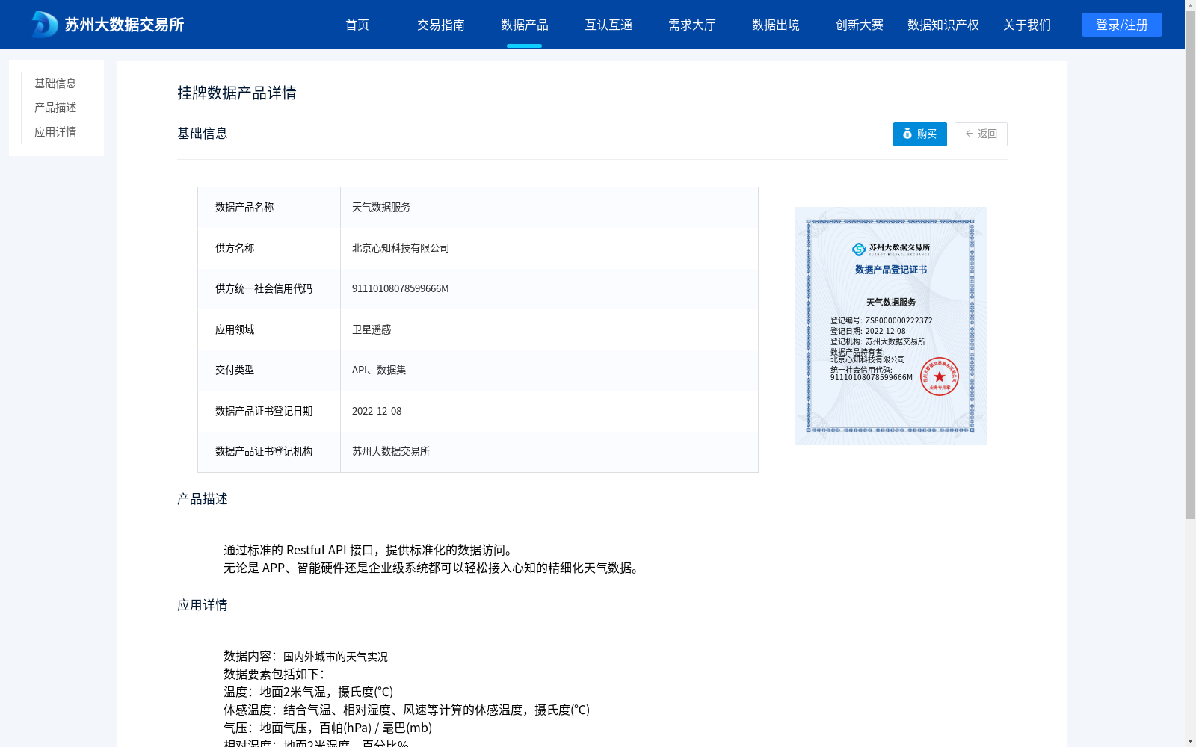Click the 登录/注册 button
This screenshot has width=1196, height=747.
(1122, 25)
